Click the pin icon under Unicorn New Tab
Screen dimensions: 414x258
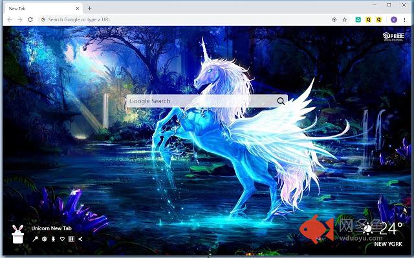[x=35, y=239]
